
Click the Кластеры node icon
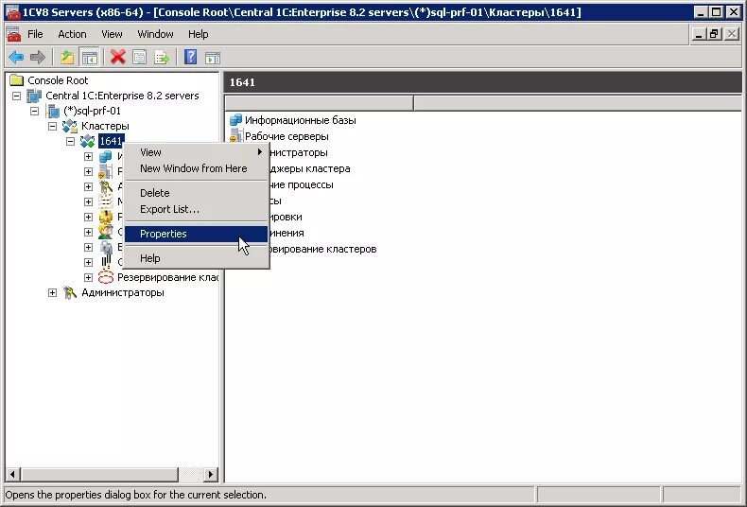pyautogui.click(x=70, y=126)
